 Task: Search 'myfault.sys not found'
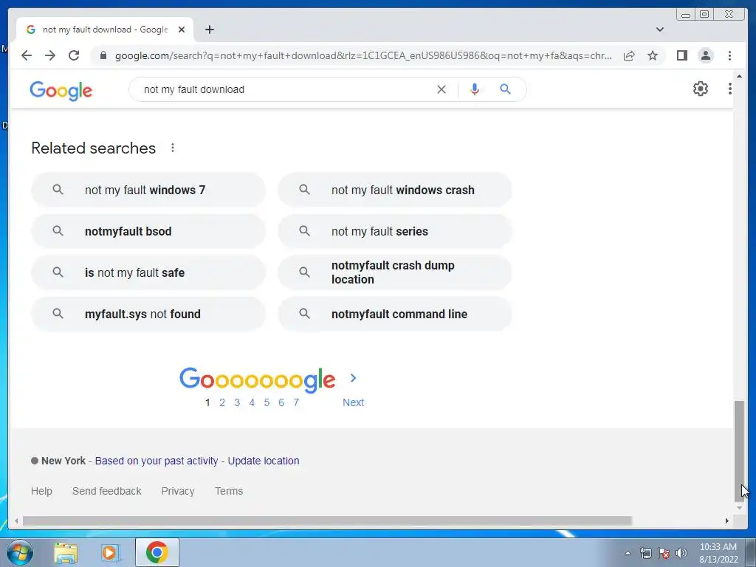pos(148,315)
